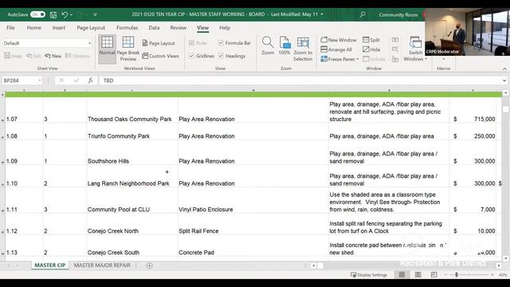Open a New Window

coord(339,40)
